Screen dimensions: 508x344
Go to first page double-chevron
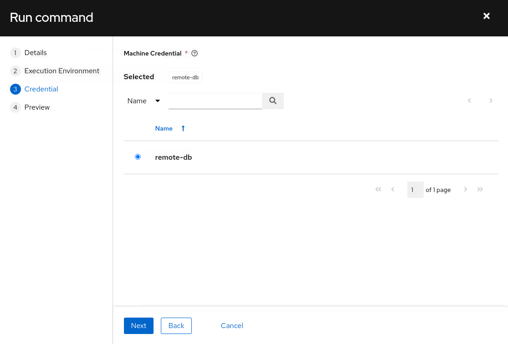(378, 190)
